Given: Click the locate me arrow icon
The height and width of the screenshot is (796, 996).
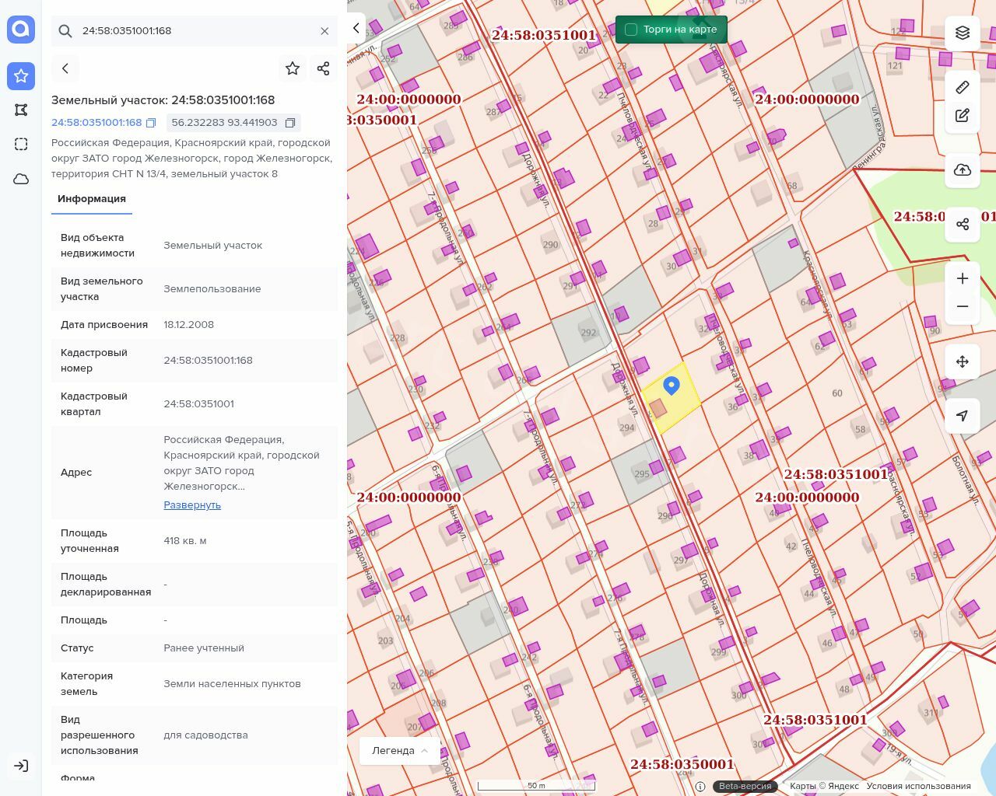Looking at the screenshot, I should 963,416.
